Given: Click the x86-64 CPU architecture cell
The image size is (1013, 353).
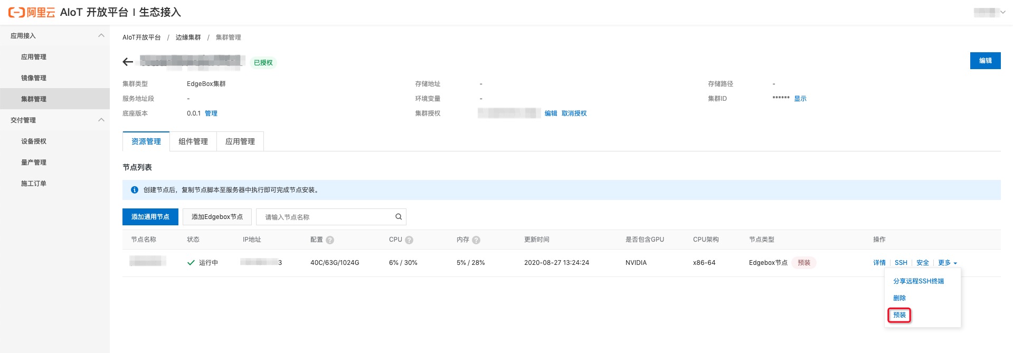Looking at the screenshot, I should pyautogui.click(x=704, y=263).
